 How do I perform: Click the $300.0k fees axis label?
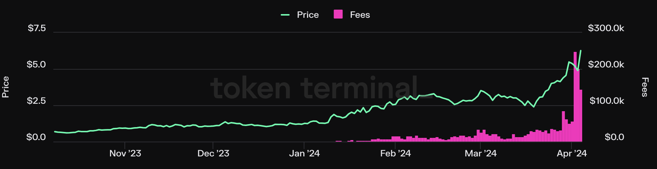click(x=606, y=28)
